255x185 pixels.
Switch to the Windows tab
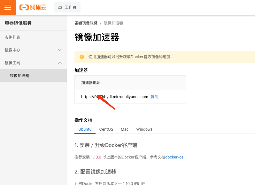(144, 129)
